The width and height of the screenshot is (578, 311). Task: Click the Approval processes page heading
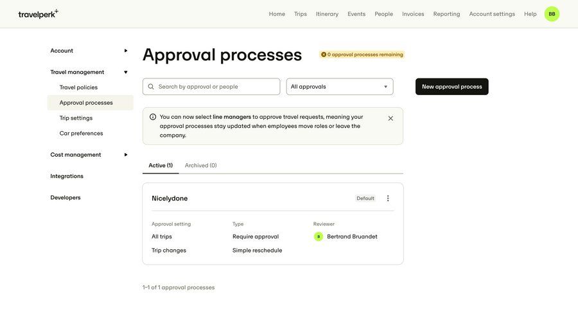pos(222,55)
